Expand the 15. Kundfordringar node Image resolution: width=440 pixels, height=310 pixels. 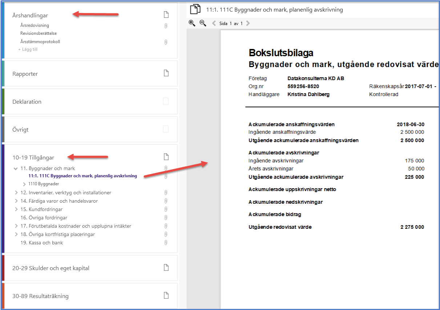tap(16, 209)
